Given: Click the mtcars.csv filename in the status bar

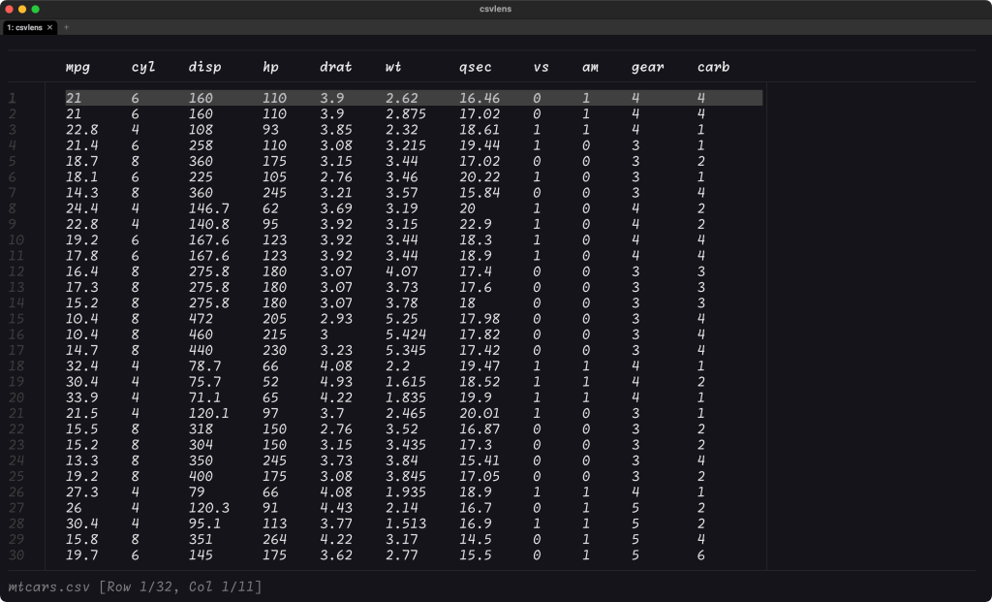Looking at the screenshot, I should pyautogui.click(x=49, y=586).
